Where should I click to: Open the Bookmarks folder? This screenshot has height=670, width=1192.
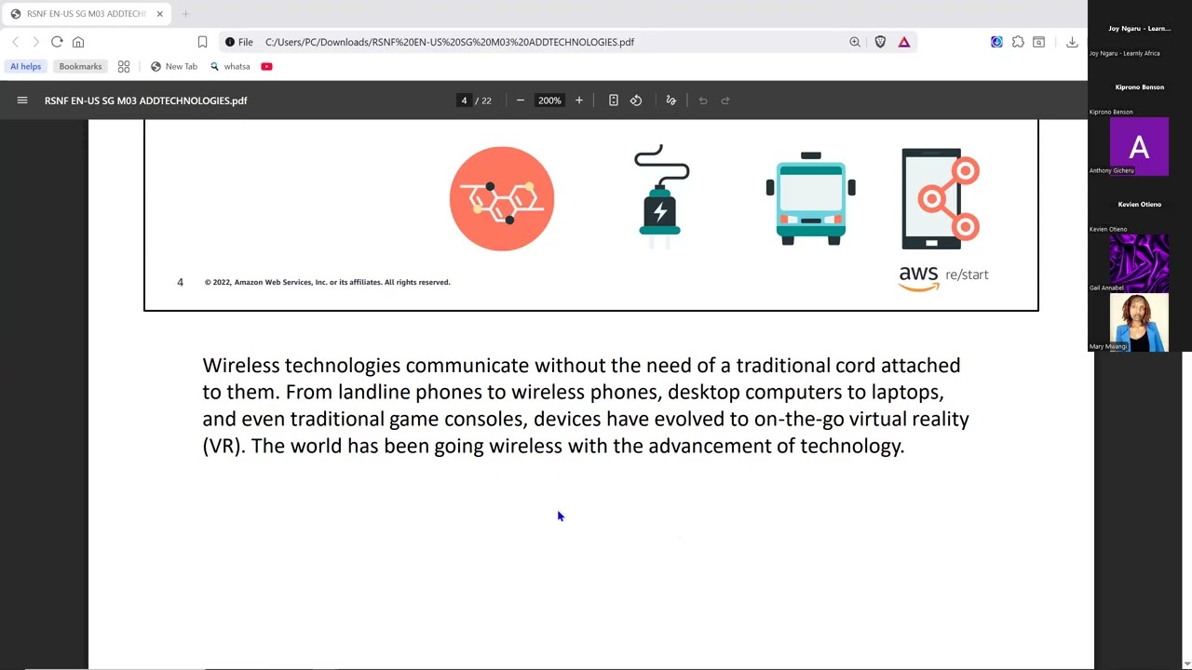80,66
